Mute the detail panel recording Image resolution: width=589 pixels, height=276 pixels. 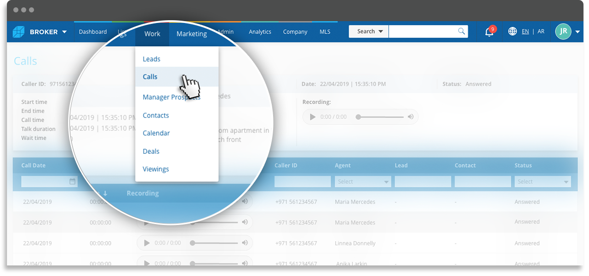pyautogui.click(x=411, y=117)
